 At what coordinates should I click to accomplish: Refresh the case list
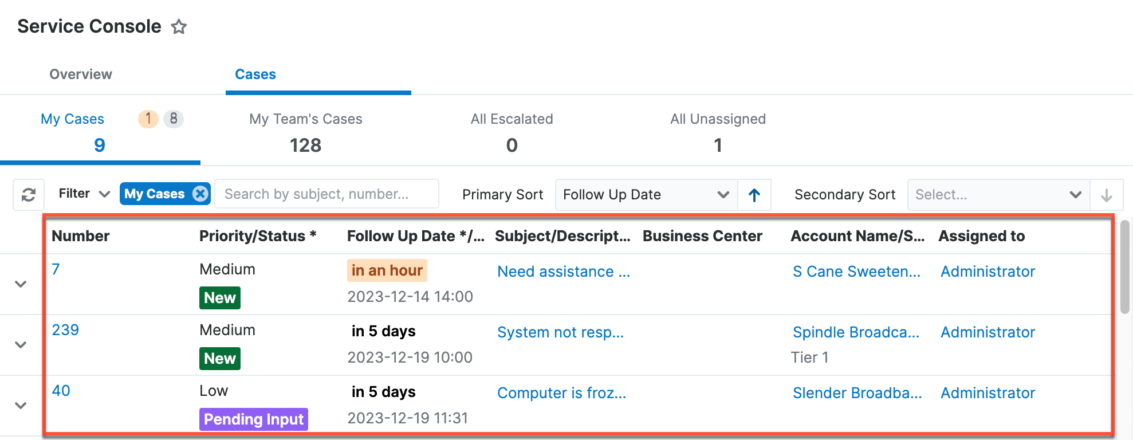point(28,194)
